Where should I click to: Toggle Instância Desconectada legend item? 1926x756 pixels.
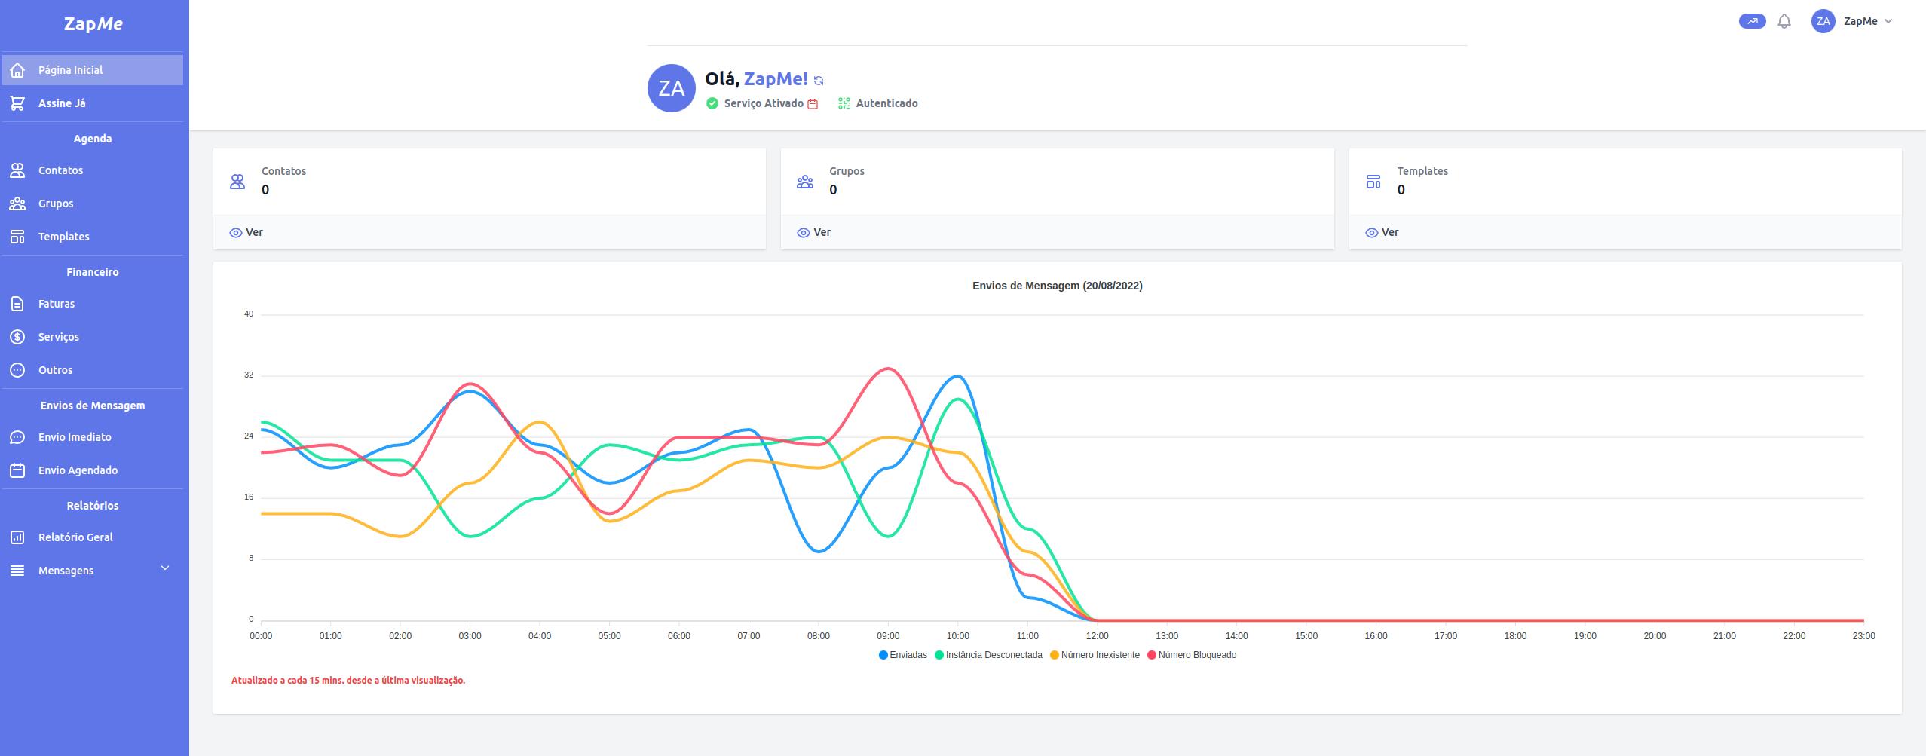tap(988, 655)
